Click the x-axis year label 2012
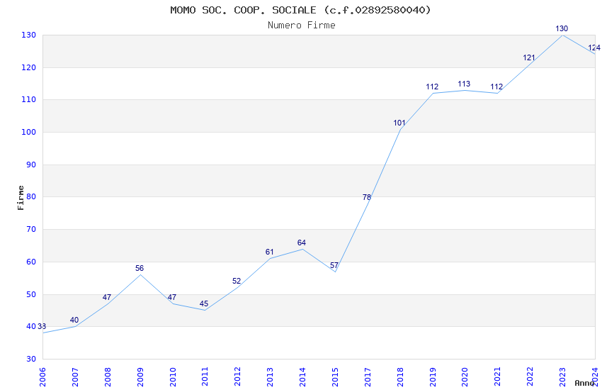 (x=238, y=377)
